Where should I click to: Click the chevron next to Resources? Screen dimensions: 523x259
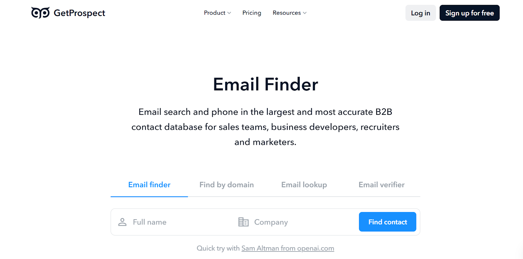[x=305, y=13]
